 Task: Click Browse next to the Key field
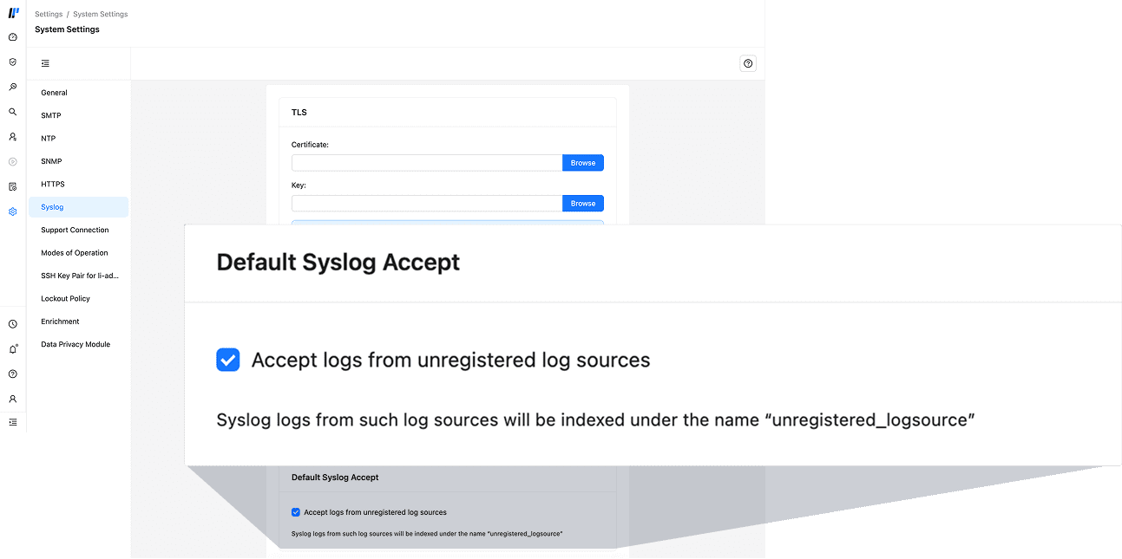[x=583, y=204]
